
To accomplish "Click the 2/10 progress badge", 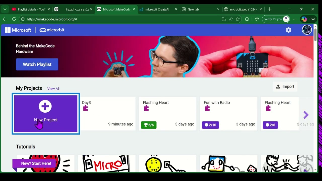I will pos(211,125).
